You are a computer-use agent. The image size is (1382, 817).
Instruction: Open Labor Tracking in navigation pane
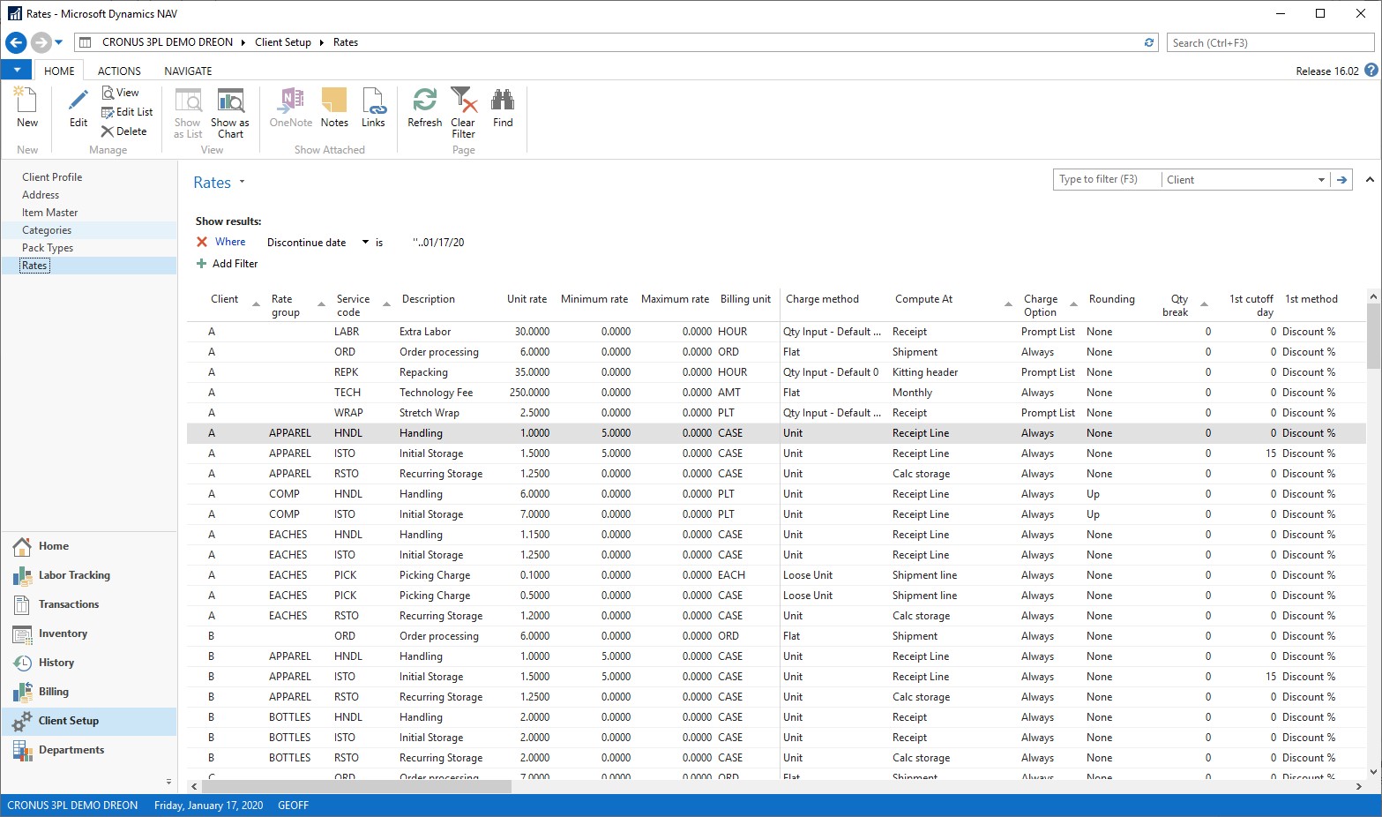pos(89,575)
